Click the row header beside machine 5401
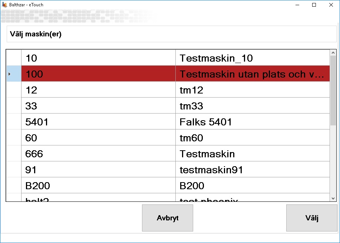Screen dimensions: 340x243 (13, 122)
